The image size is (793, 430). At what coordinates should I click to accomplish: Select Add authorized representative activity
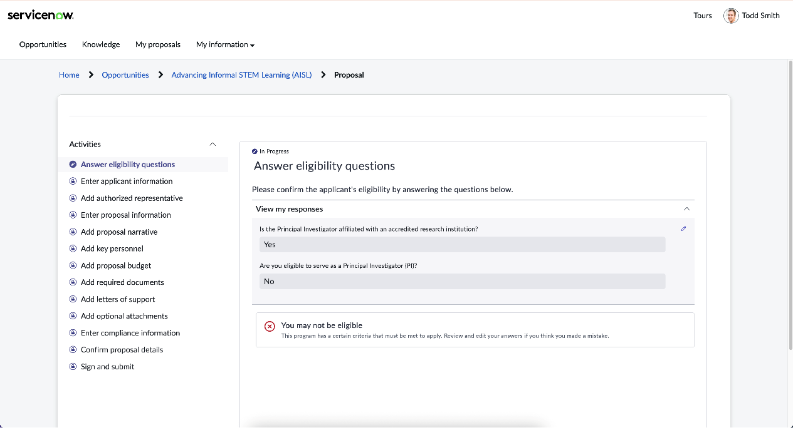tap(132, 198)
